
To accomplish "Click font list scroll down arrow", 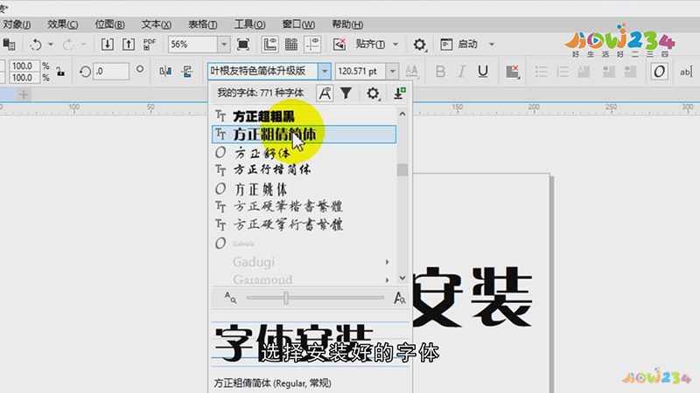I will point(402,278).
